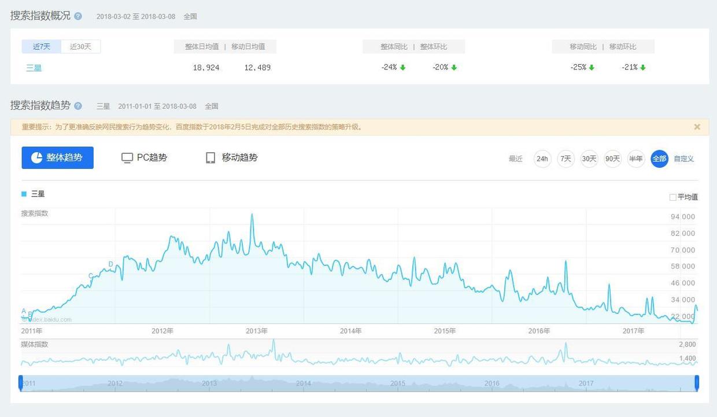The height and width of the screenshot is (417, 717).
Task: Click news marker D on the chart
Action: (x=111, y=265)
